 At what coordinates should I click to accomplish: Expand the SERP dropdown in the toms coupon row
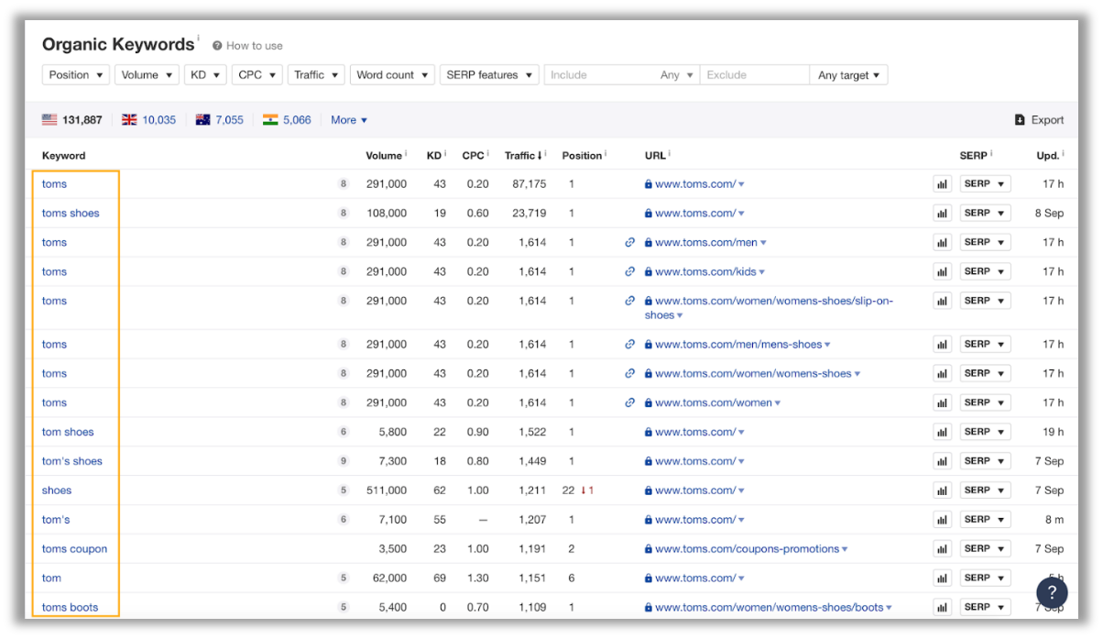coord(985,548)
